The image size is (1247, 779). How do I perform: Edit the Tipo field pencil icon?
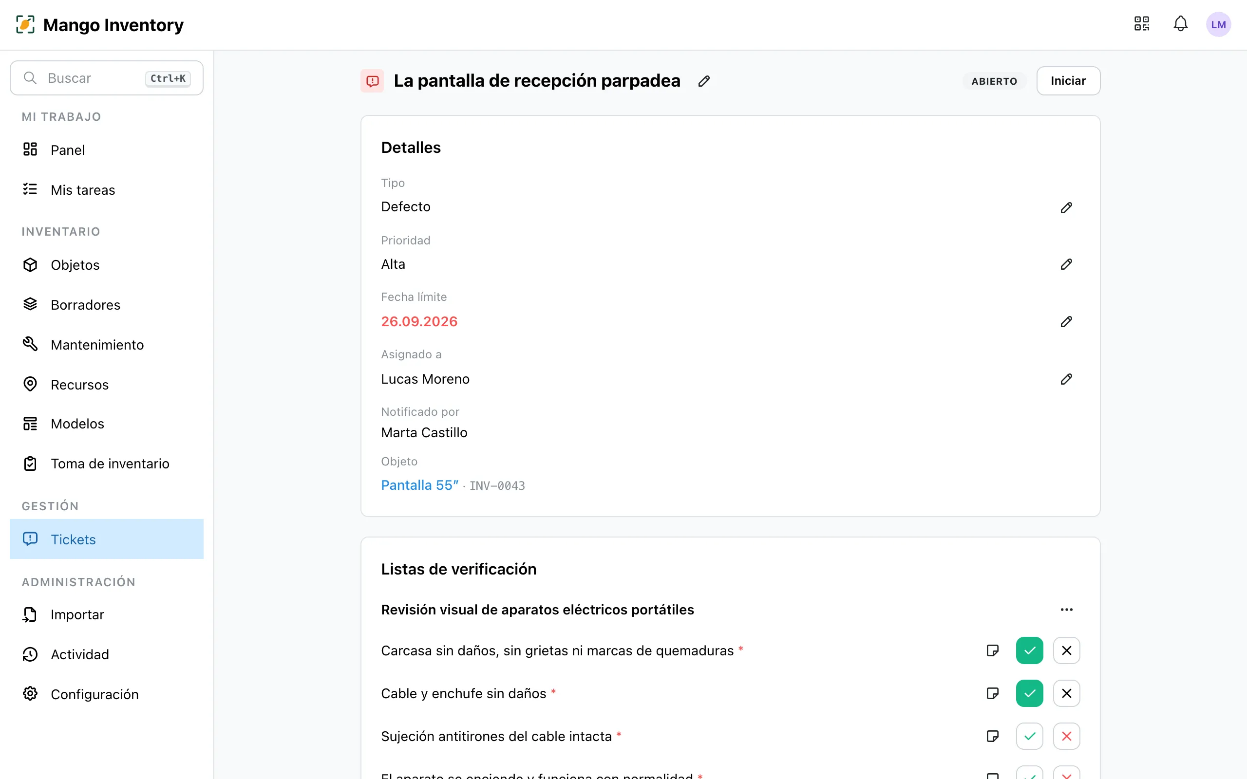(x=1066, y=207)
